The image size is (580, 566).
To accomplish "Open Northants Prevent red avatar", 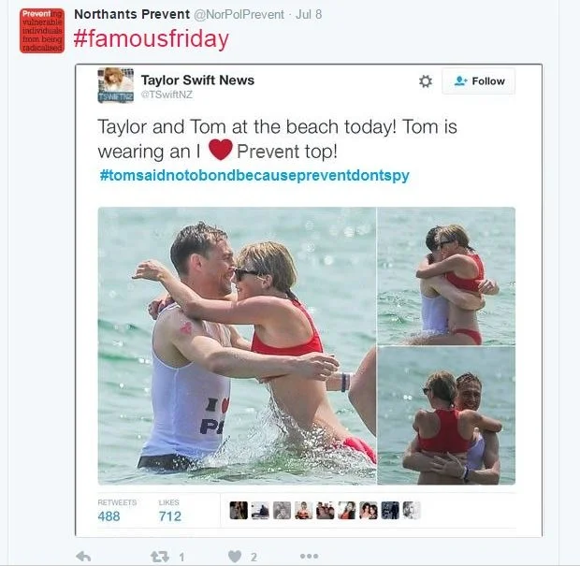I will tap(42, 31).
